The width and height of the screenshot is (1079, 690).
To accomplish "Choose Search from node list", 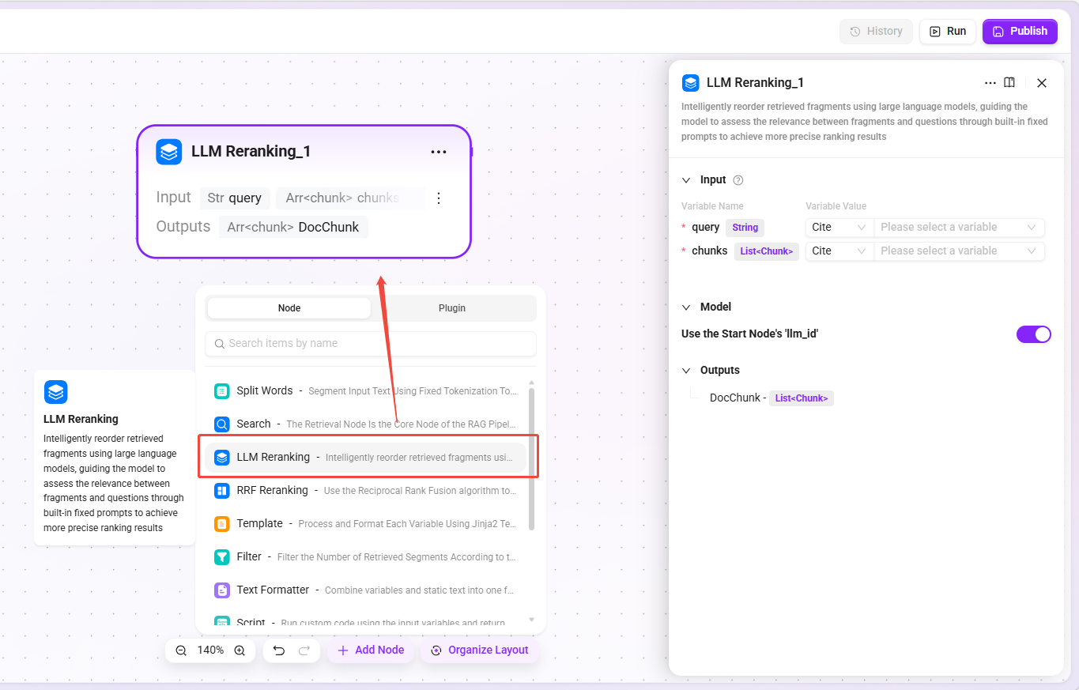I will coord(365,424).
